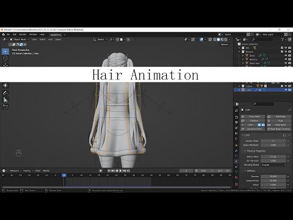Open the Modifiers wrench tab
The image size is (293, 220).
236,151
